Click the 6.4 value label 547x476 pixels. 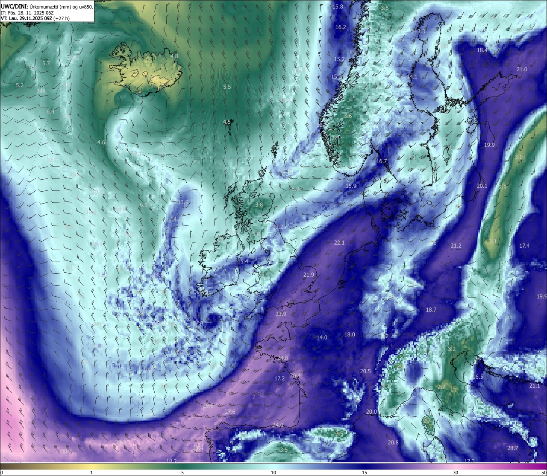tap(50, 112)
